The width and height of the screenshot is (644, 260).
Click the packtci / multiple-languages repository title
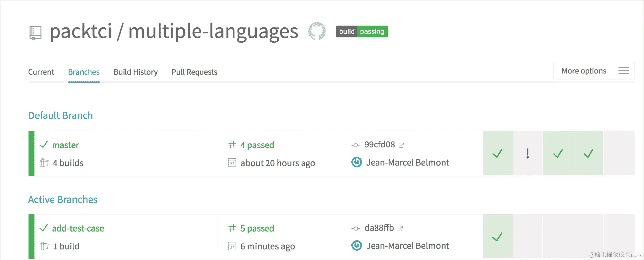click(174, 32)
